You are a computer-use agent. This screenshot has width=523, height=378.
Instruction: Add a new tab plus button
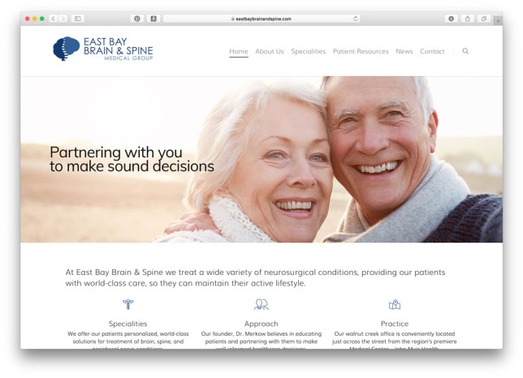pos(497,20)
